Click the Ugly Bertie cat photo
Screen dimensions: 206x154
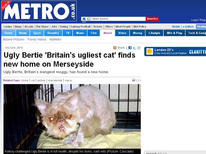pyautogui.click(x=72, y=117)
